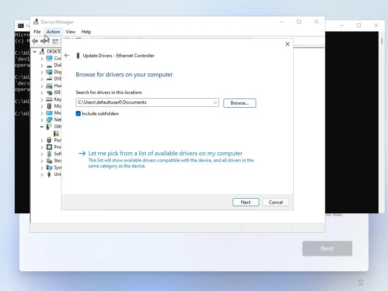The image size is (388, 291).
Task: Select the Monitors category icon
Action: coord(49,113)
